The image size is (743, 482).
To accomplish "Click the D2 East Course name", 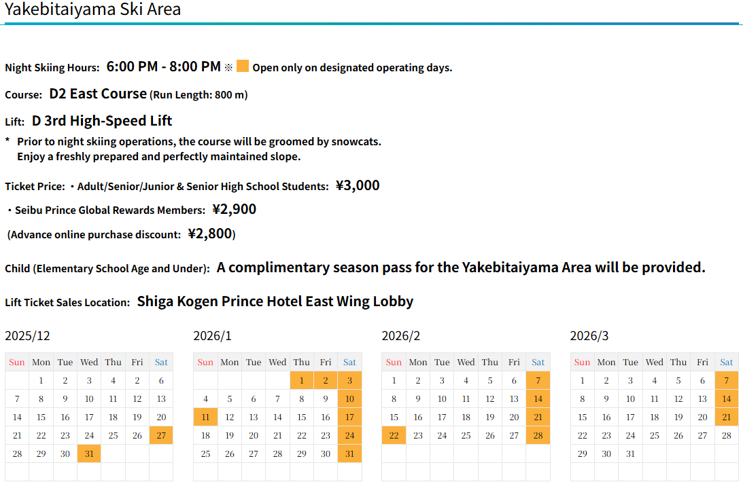I will point(98,94).
